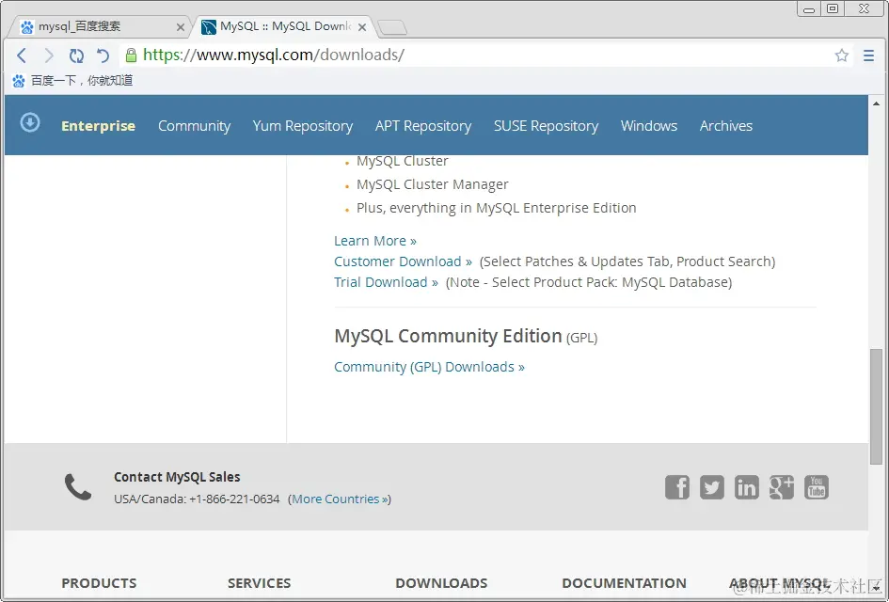Click the DOCUMENTATION footer heading
The image size is (889, 602).
(x=624, y=583)
